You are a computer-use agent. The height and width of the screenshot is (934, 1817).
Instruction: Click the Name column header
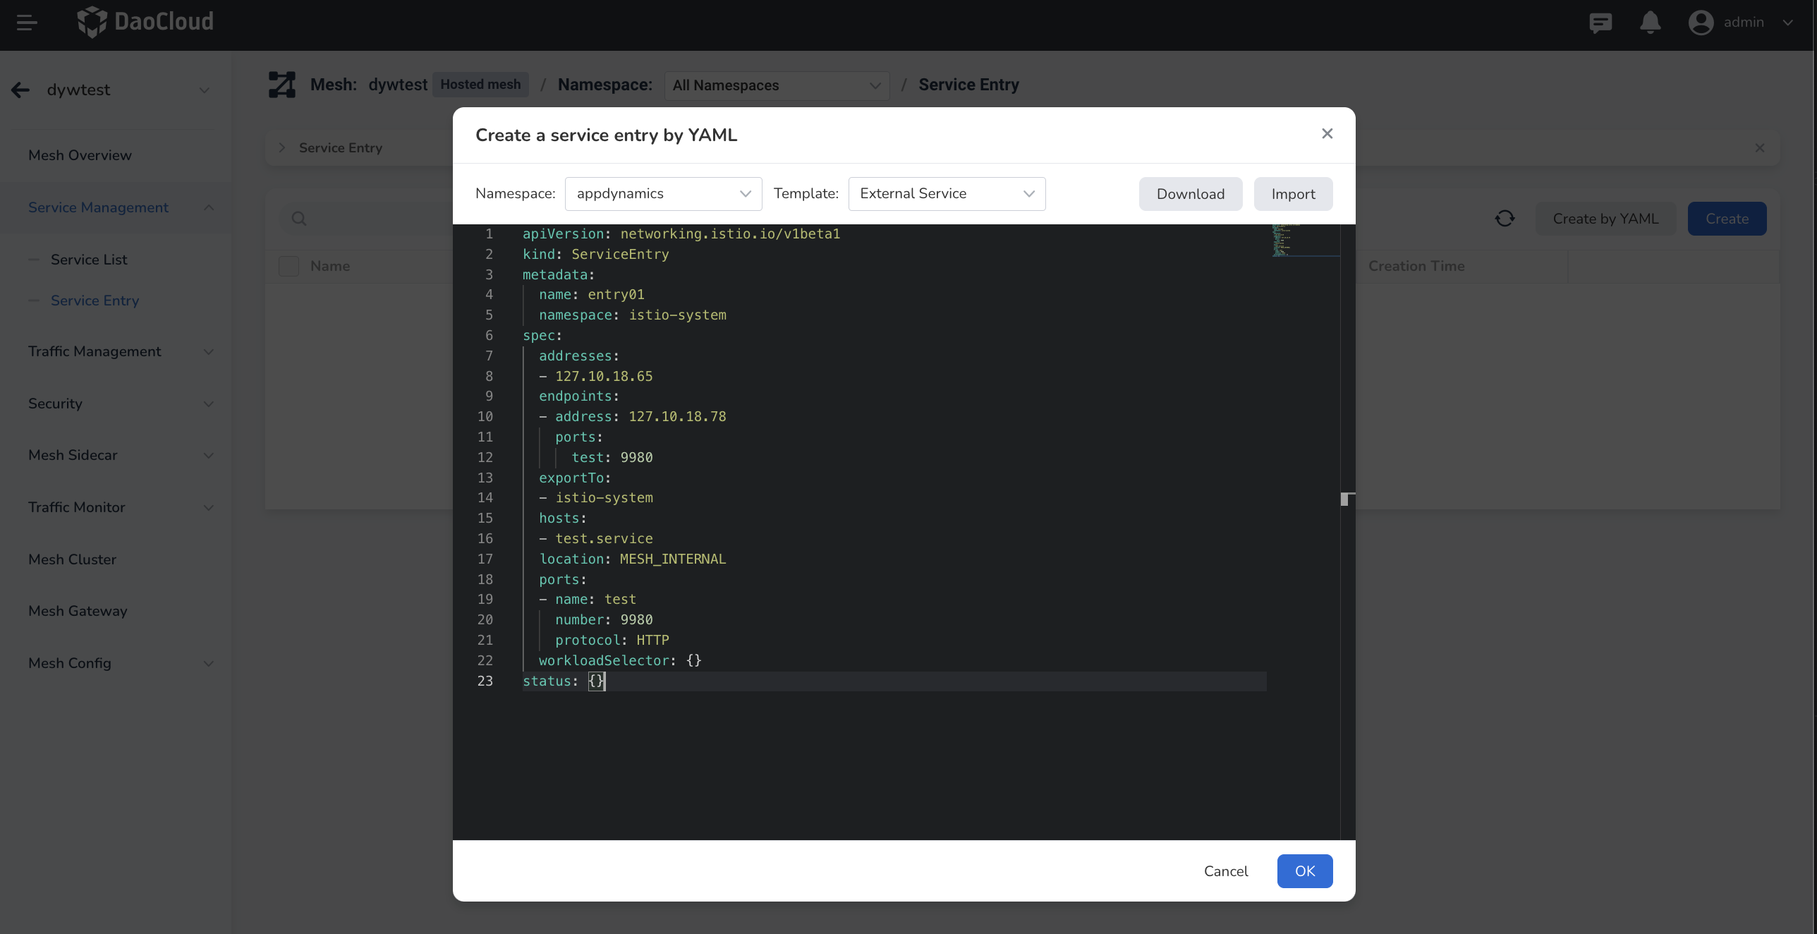coord(330,266)
